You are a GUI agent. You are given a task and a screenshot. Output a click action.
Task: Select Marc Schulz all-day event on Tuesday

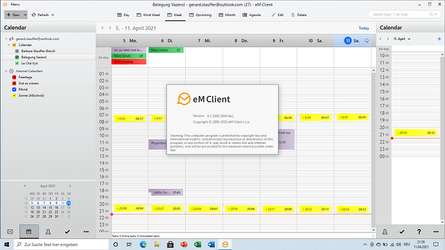[166, 50]
